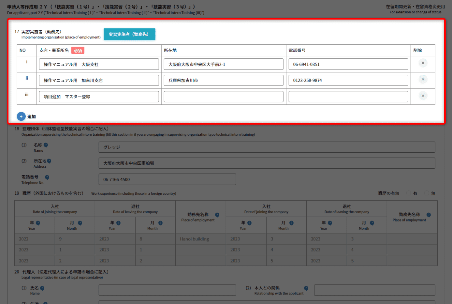Open help icon next to 名称
The image size is (452, 304).
(46, 145)
